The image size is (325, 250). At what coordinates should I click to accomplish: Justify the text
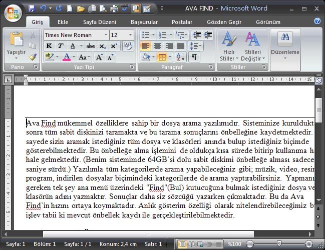[x=181, y=45]
